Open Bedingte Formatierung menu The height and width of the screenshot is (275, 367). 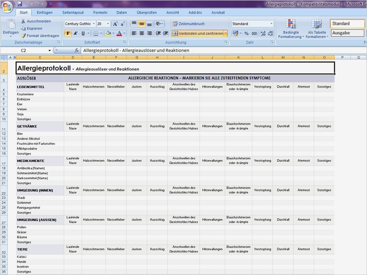291,29
